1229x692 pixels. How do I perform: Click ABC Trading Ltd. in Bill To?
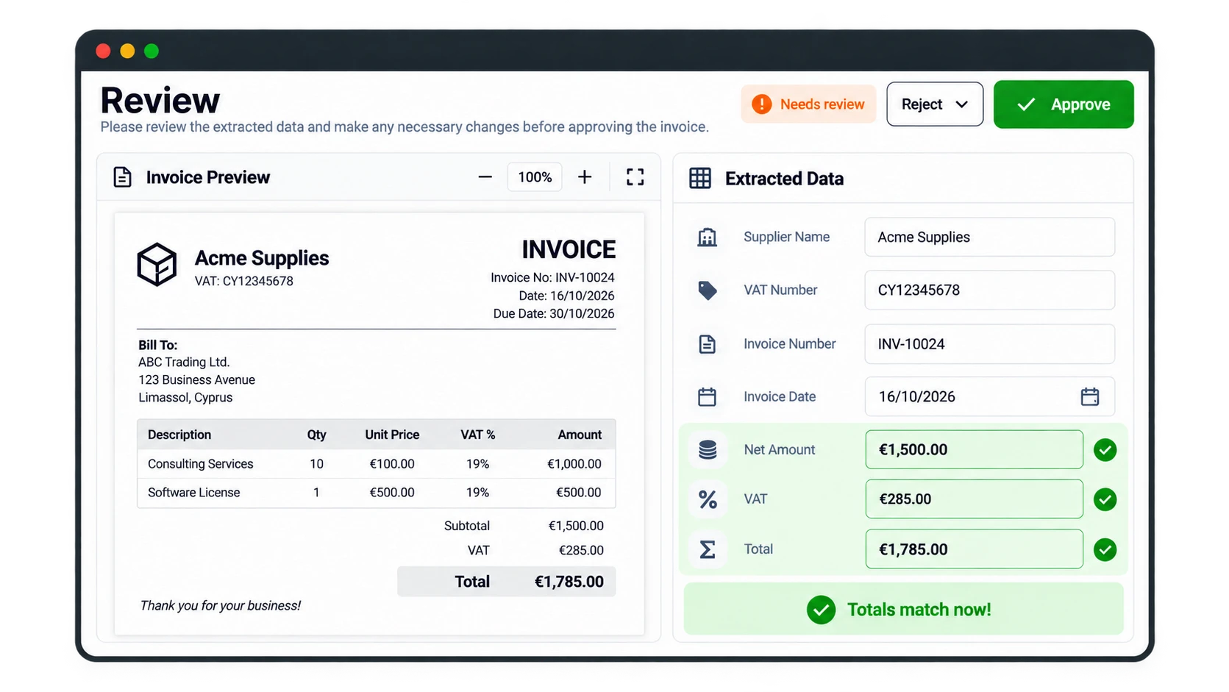(184, 363)
